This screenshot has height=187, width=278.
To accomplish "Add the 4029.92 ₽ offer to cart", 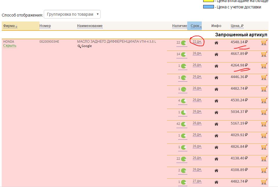I will [264, 136].
